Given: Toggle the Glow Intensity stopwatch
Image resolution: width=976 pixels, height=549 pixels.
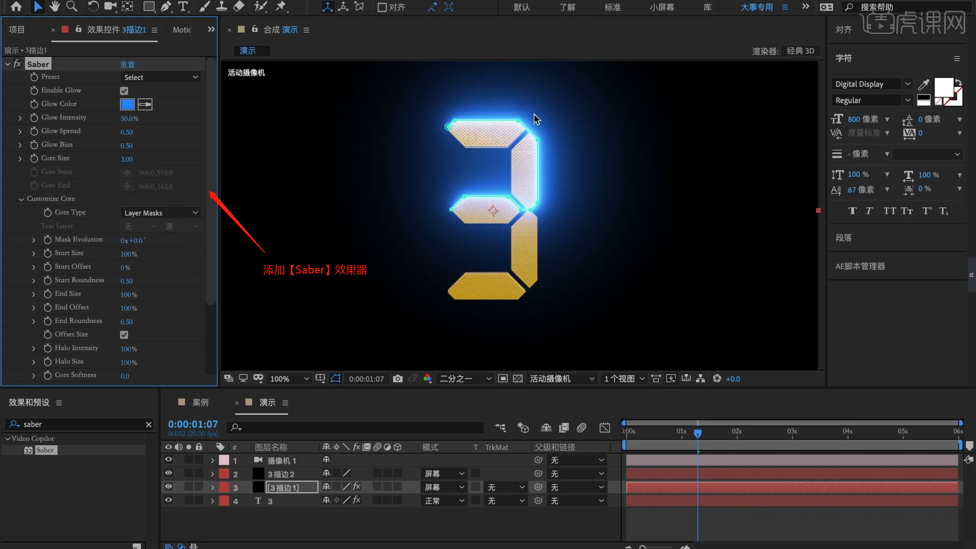Looking at the screenshot, I should tap(34, 117).
